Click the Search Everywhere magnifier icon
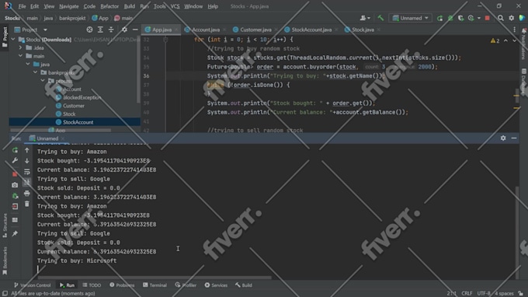Image resolution: width=528 pixels, height=297 pixels. point(501,18)
